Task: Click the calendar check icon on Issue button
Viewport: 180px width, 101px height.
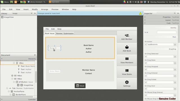Action: pyautogui.click(x=78, y=86)
